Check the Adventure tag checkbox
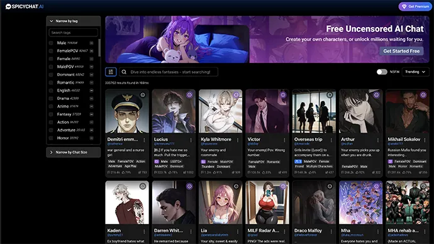Image resolution: width=434 pixels, height=244 pixels. (51, 130)
